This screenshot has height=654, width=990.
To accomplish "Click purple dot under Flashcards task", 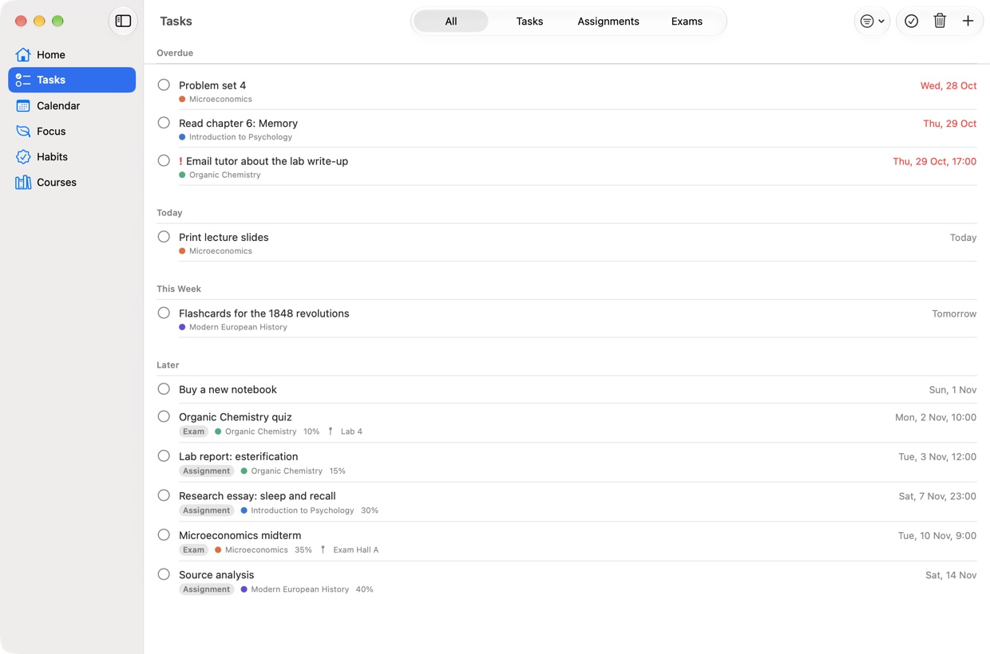I will pos(182,327).
